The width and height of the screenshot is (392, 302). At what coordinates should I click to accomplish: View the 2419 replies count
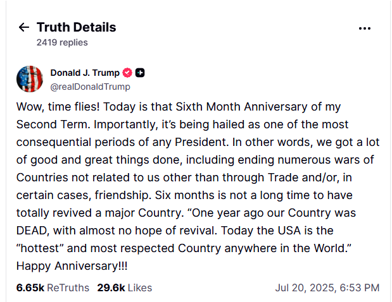coord(62,42)
